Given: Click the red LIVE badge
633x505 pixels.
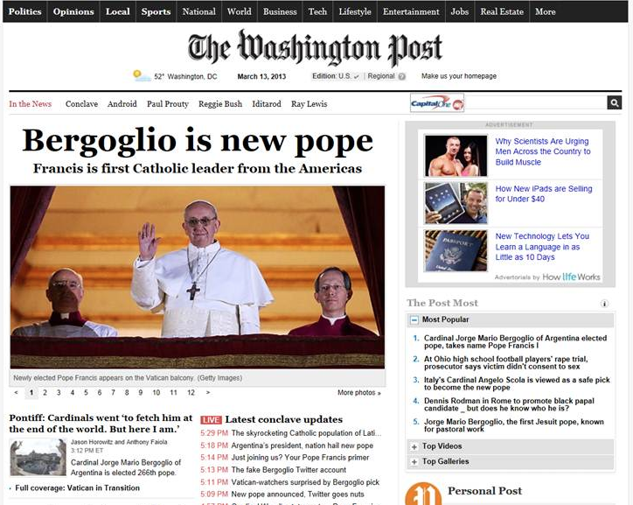Looking at the screenshot, I should click(211, 420).
